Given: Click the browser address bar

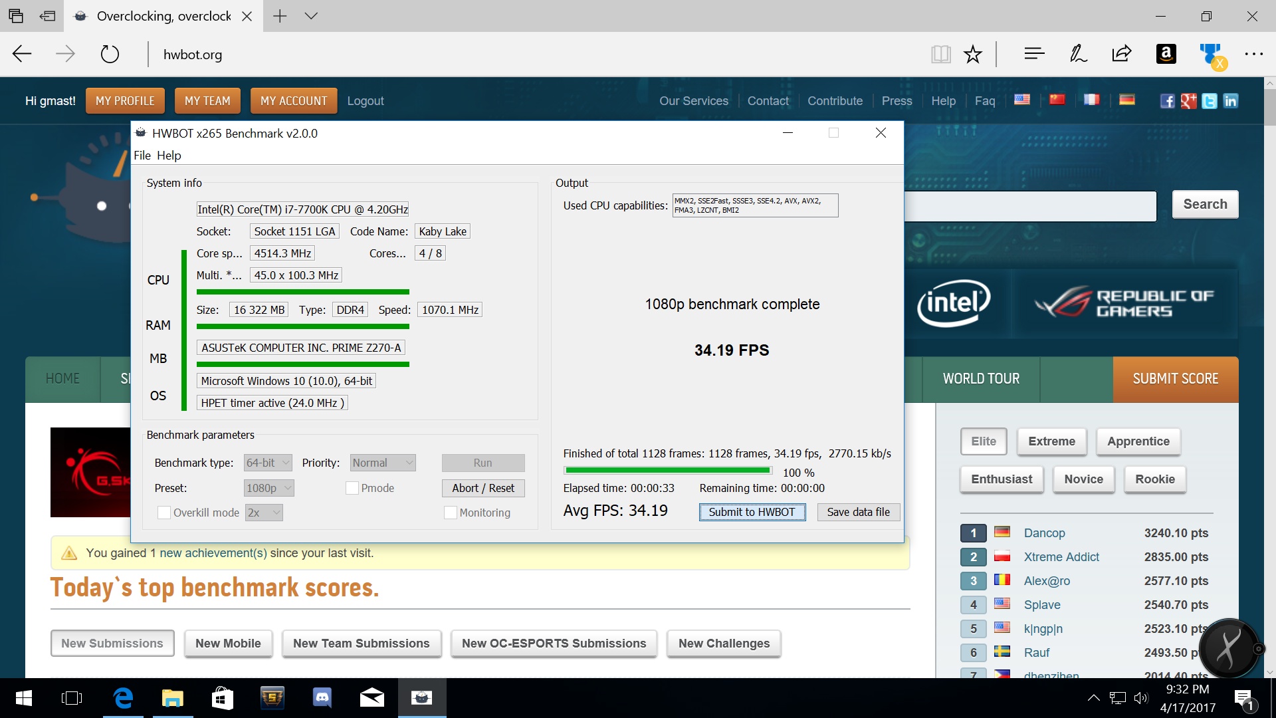Looking at the screenshot, I should (532, 55).
